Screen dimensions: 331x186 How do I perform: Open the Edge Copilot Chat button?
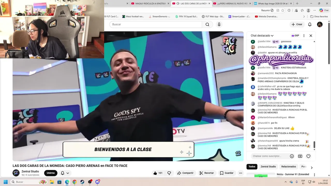pyautogui.click(x=324, y=10)
